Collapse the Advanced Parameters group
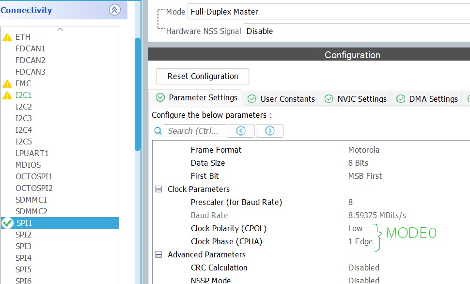The width and height of the screenshot is (470, 284). (x=158, y=254)
